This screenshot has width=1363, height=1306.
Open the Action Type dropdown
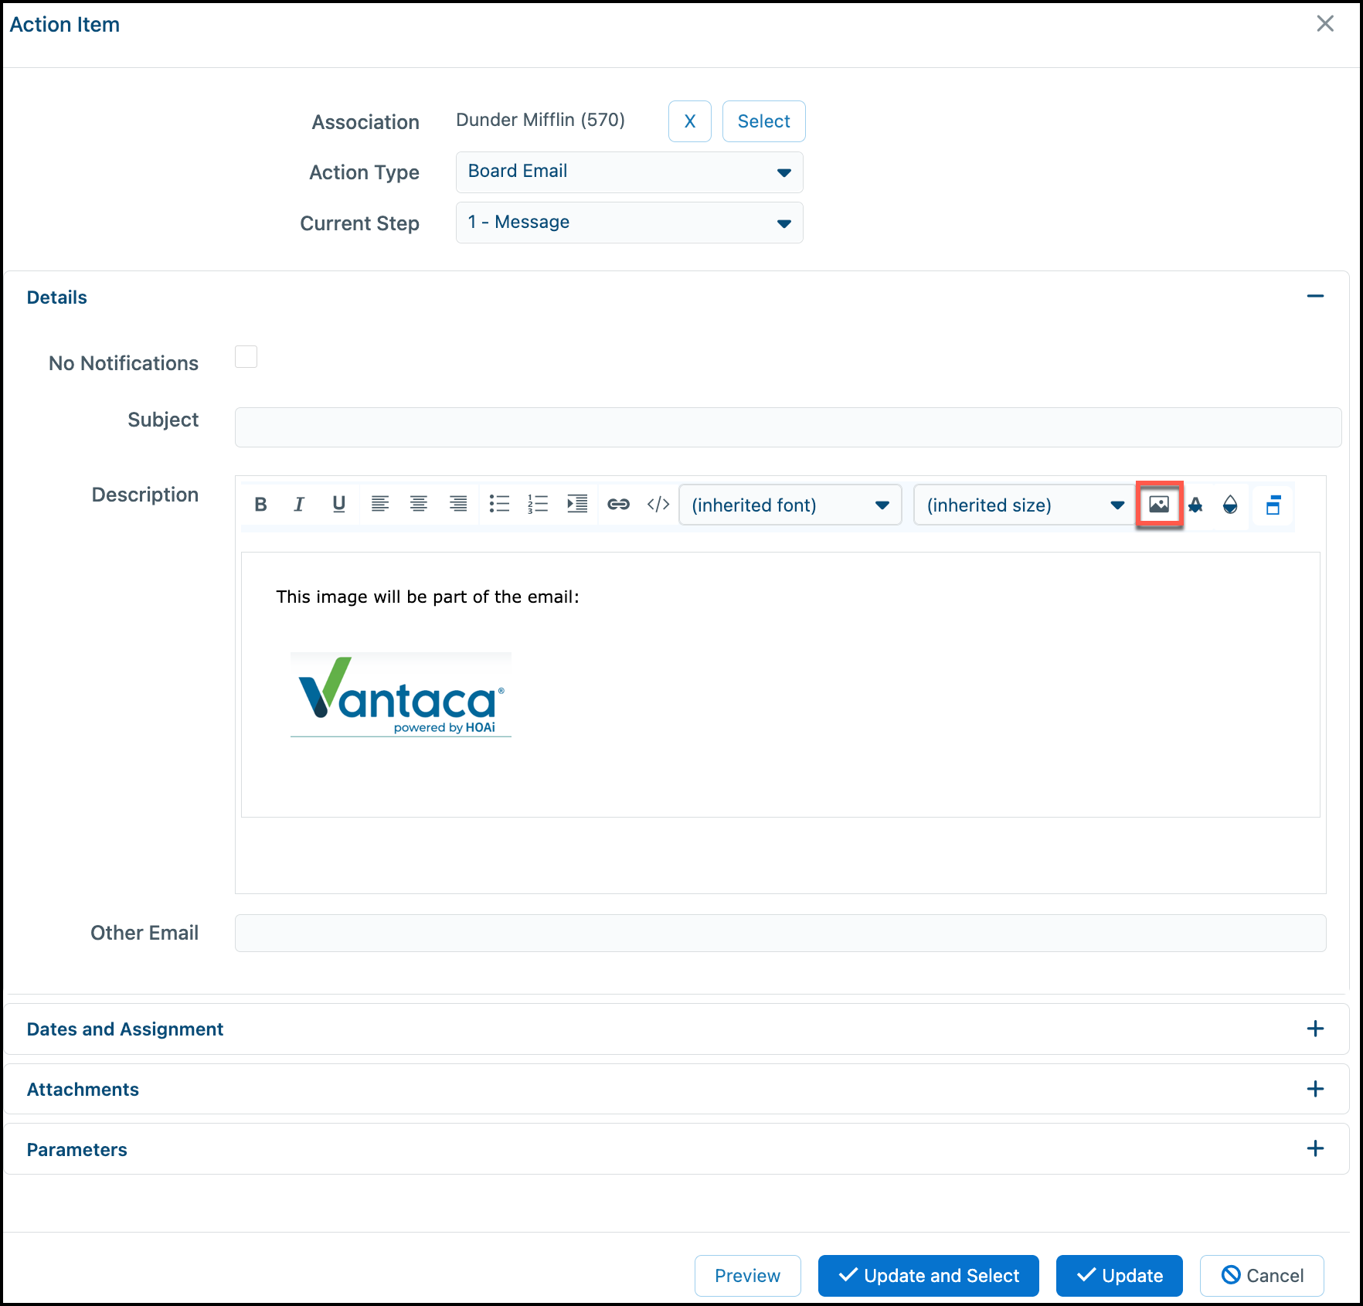pos(629,172)
